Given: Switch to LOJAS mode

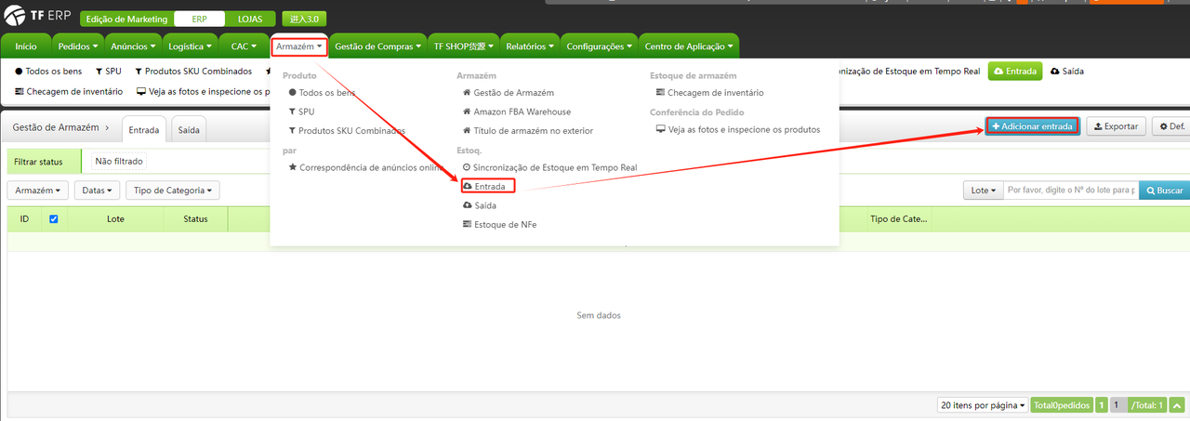Looking at the screenshot, I should click(249, 20).
